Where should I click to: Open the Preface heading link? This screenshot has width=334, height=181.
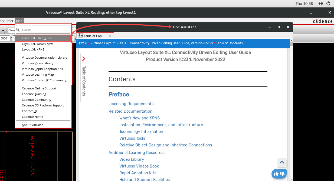point(119,94)
